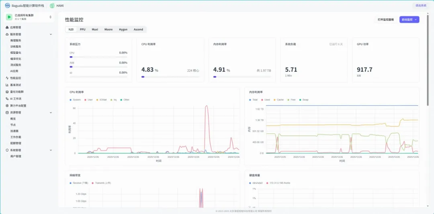Click the 内存 pressure bar under 系统压力
The height and width of the screenshot is (214, 434).
[98, 67]
